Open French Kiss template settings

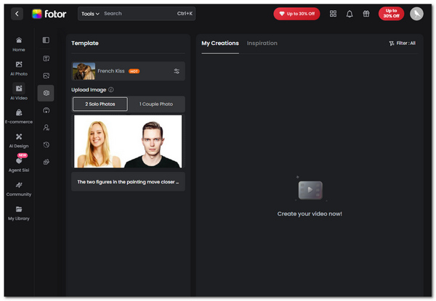[177, 71]
